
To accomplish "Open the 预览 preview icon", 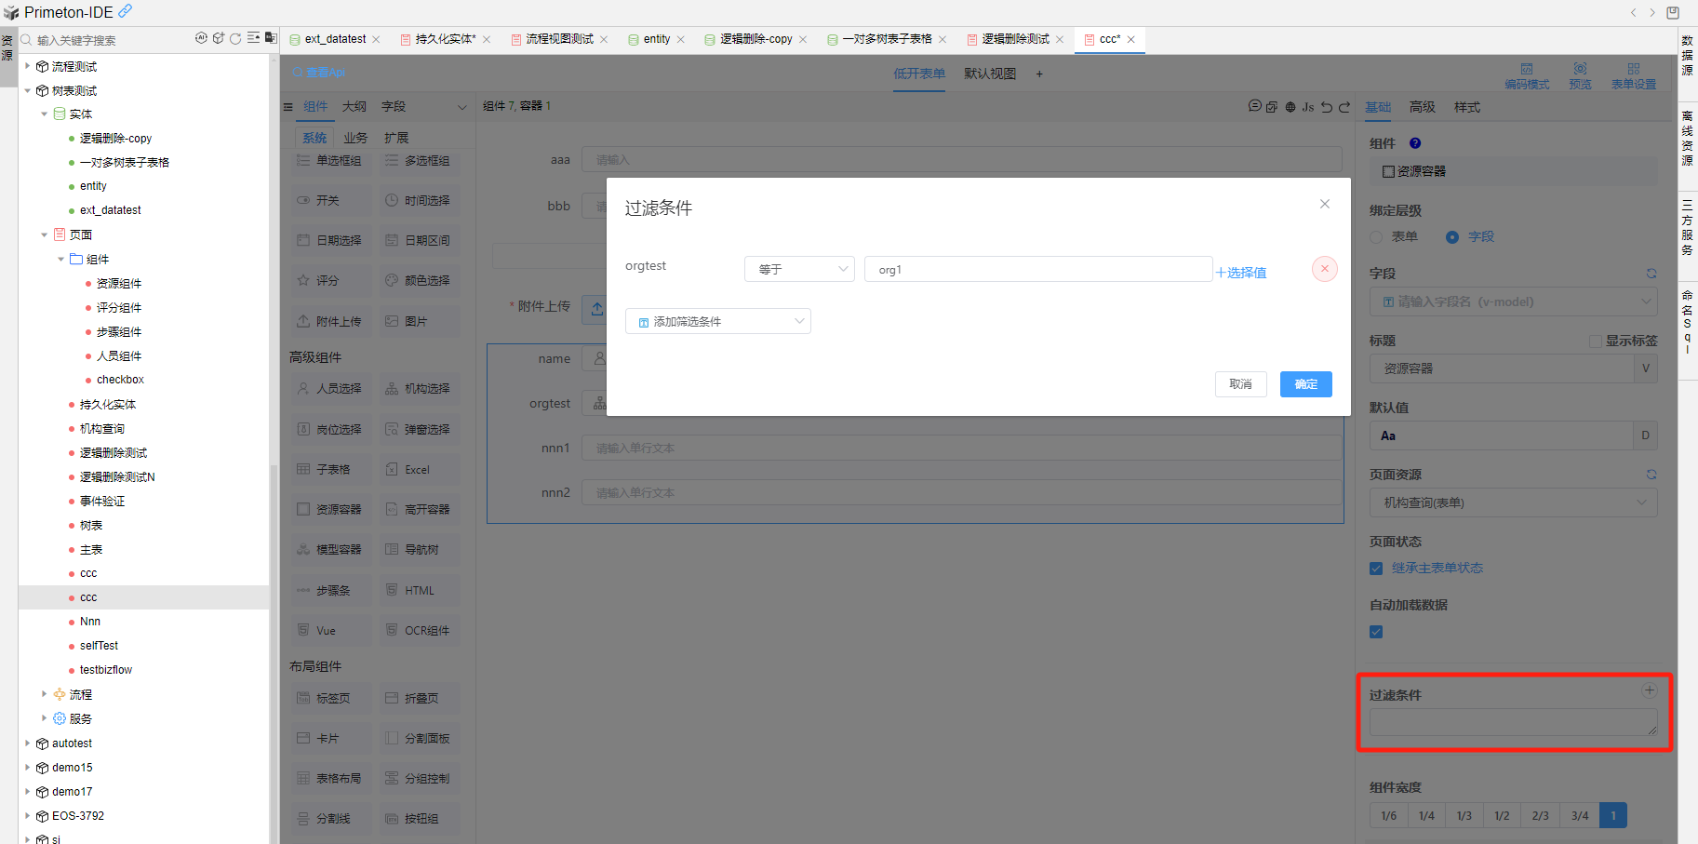I will pyautogui.click(x=1580, y=75).
